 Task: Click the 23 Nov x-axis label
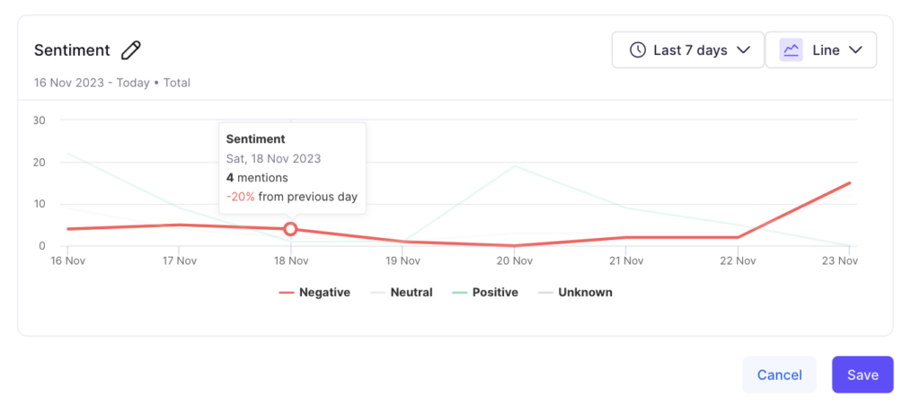click(x=841, y=260)
